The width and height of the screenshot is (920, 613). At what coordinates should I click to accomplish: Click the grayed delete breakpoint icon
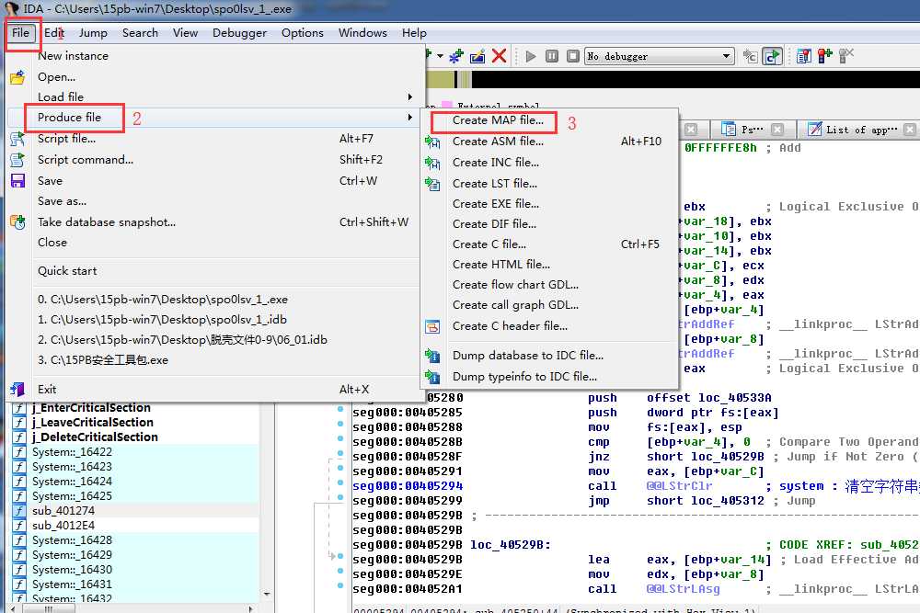pyautogui.click(x=846, y=56)
